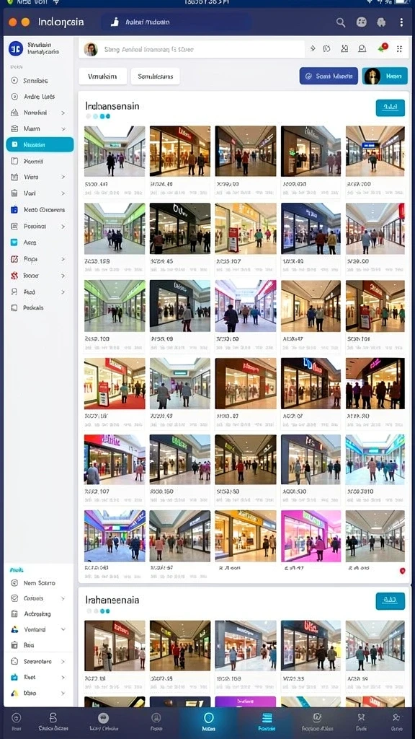Click the magnifier search icon in top bar
Screen dimensions: 415x739
(341, 22)
